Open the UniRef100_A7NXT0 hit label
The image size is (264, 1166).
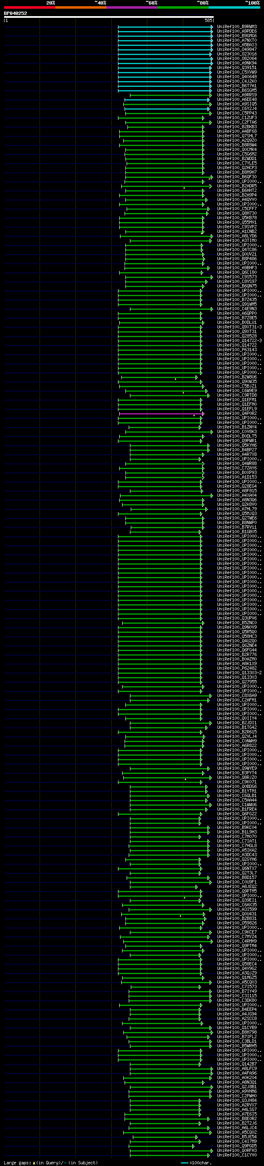237,40
